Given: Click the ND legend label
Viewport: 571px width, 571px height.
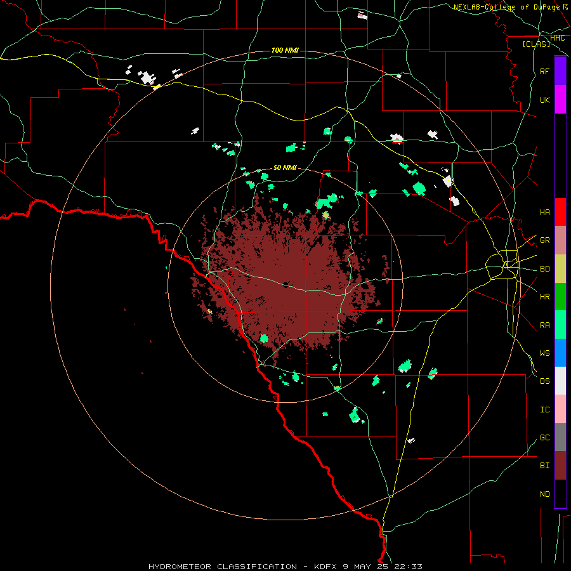Looking at the screenshot, I should 544,494.
